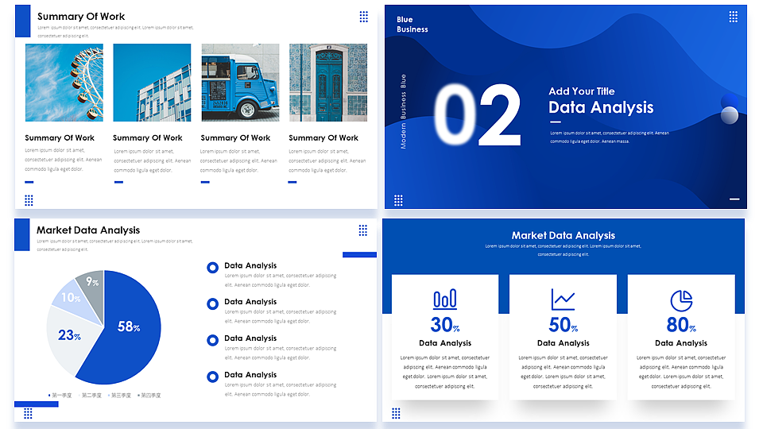The width and height of the screenshot is (763, 429).
Task: Click the 第四季度 legend entry
Action: point(149,396)
